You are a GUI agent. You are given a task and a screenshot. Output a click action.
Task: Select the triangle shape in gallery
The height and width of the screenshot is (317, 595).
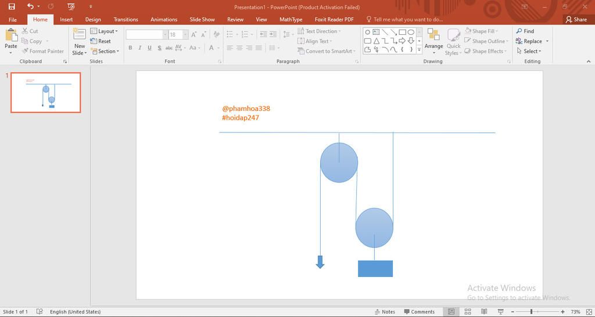(376, 41)
